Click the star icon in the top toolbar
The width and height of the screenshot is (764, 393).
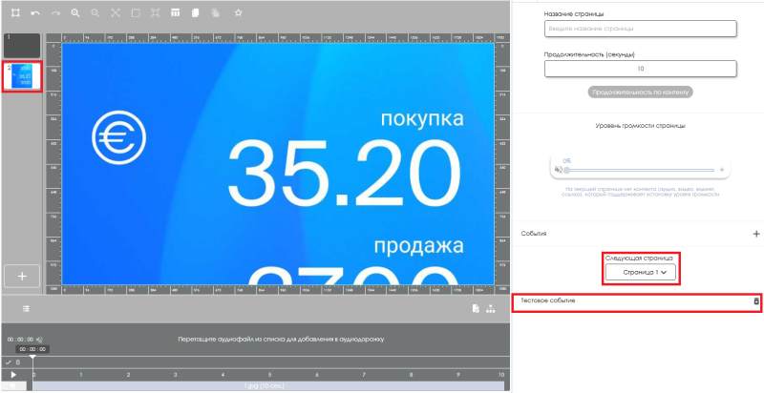coord(238,13)
